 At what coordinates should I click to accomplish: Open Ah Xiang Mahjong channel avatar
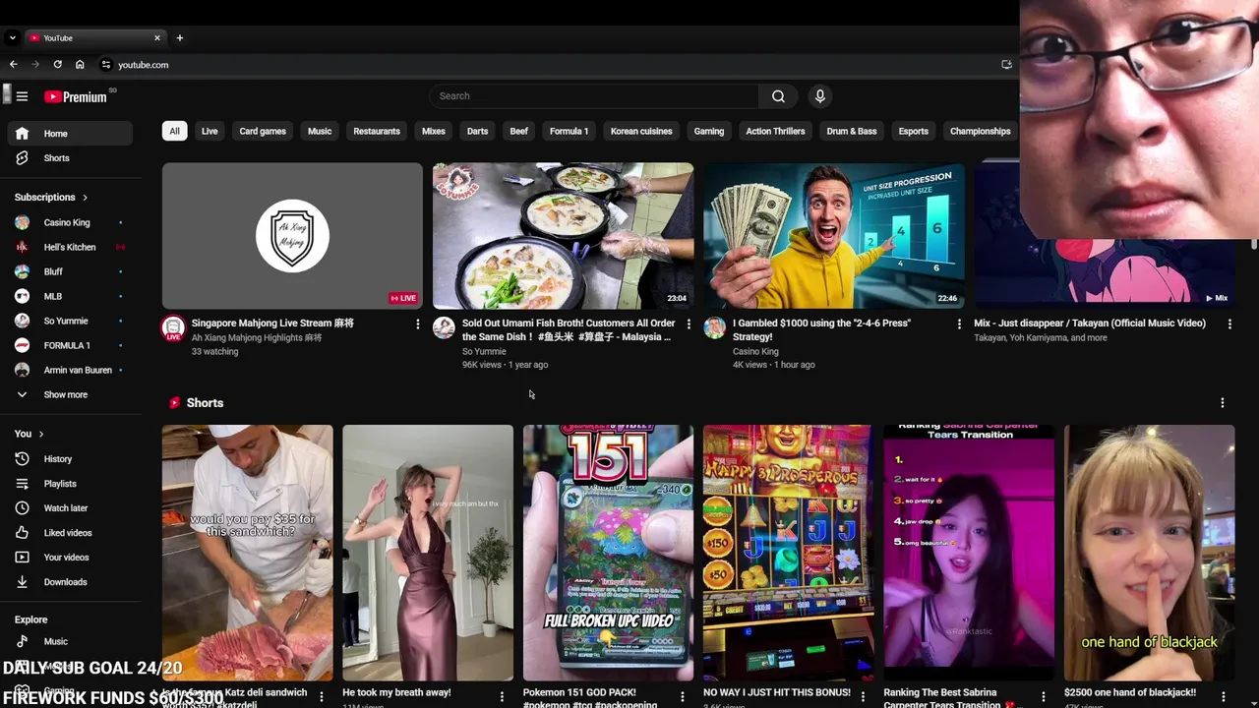pos(173,327)
